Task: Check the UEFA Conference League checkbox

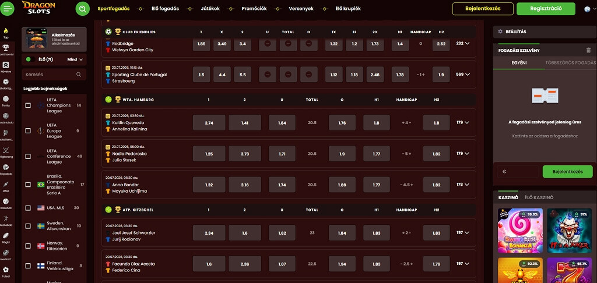Action: point(28,156)
